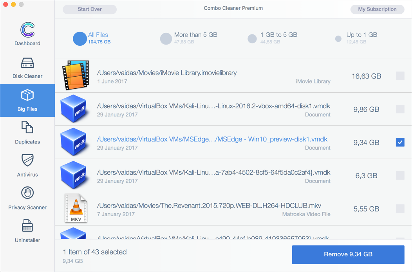The width and height of the screenshot is (412, 272).
Task: Open the Privacy Scanner hand icon
Action: (27, 193)
